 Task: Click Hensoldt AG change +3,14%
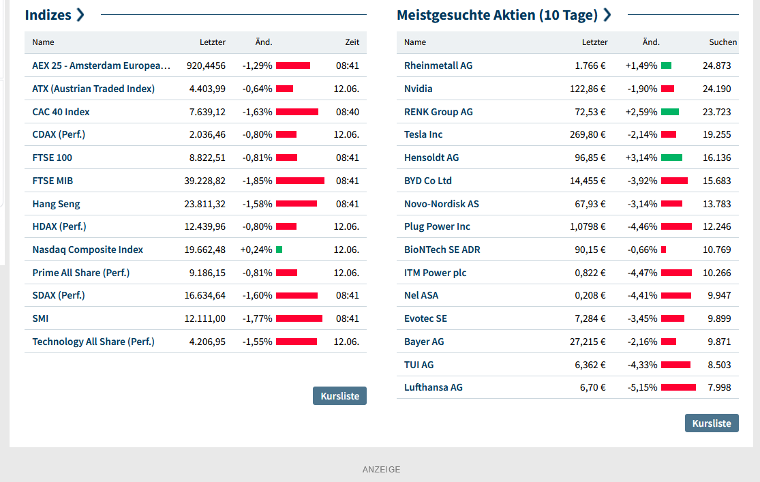[x=641, y=157]
